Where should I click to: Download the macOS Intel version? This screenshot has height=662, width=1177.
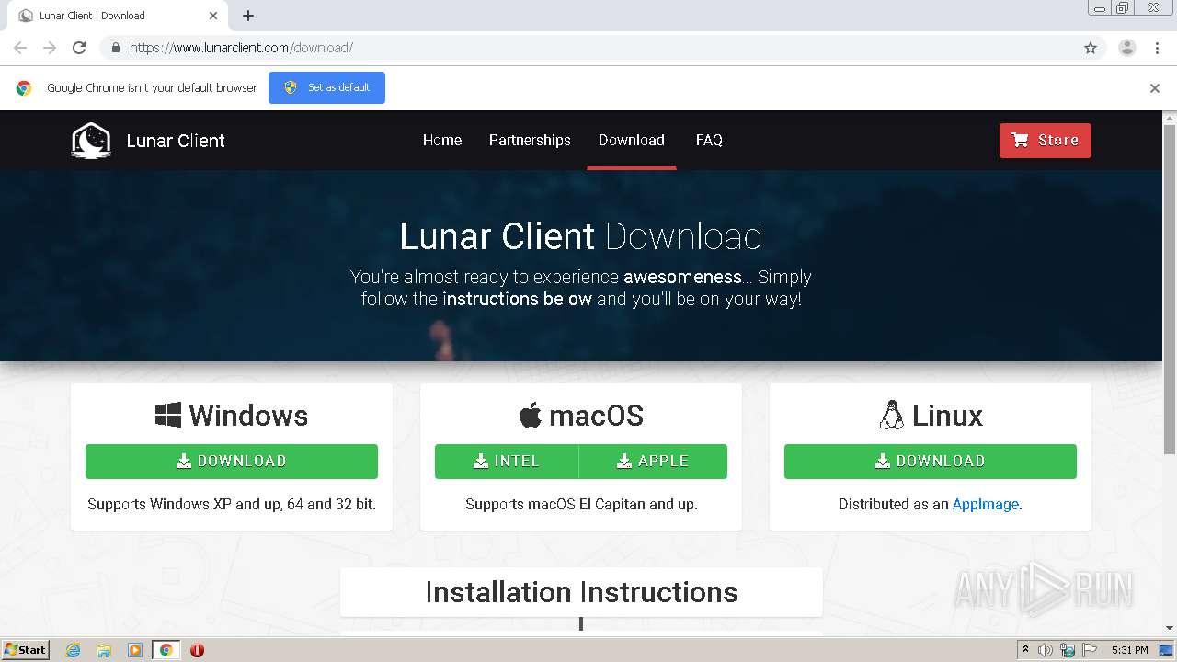tap(507, 462)
